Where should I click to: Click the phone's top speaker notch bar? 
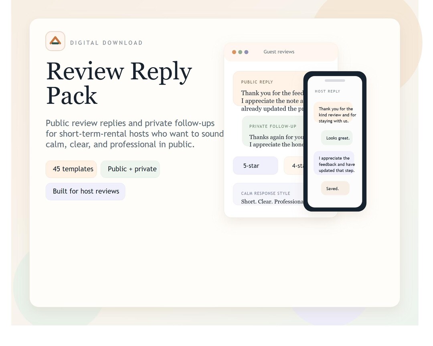point(335,80)
